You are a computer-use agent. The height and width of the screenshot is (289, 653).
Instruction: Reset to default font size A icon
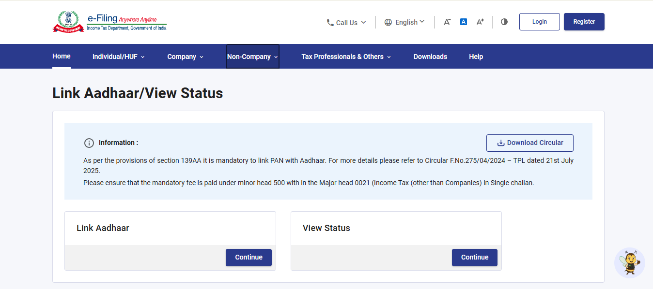[464, 22]
